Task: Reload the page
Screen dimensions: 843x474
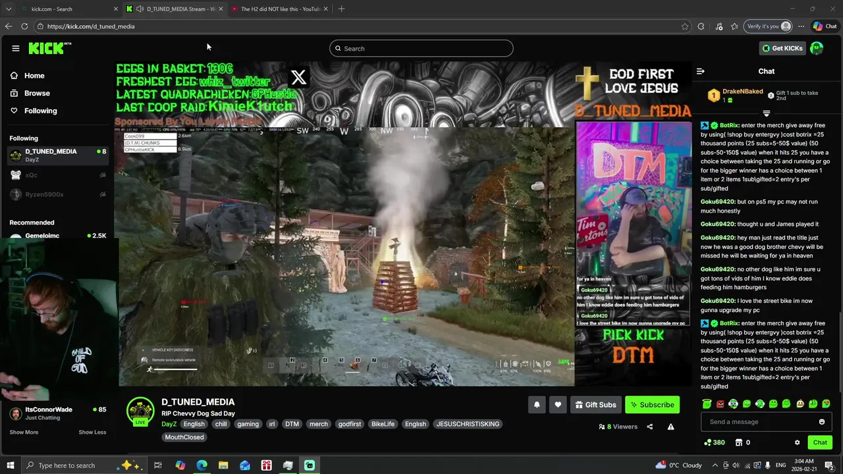Action: 24,26
